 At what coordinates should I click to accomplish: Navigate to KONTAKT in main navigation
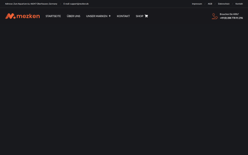(x=123, y=16)
